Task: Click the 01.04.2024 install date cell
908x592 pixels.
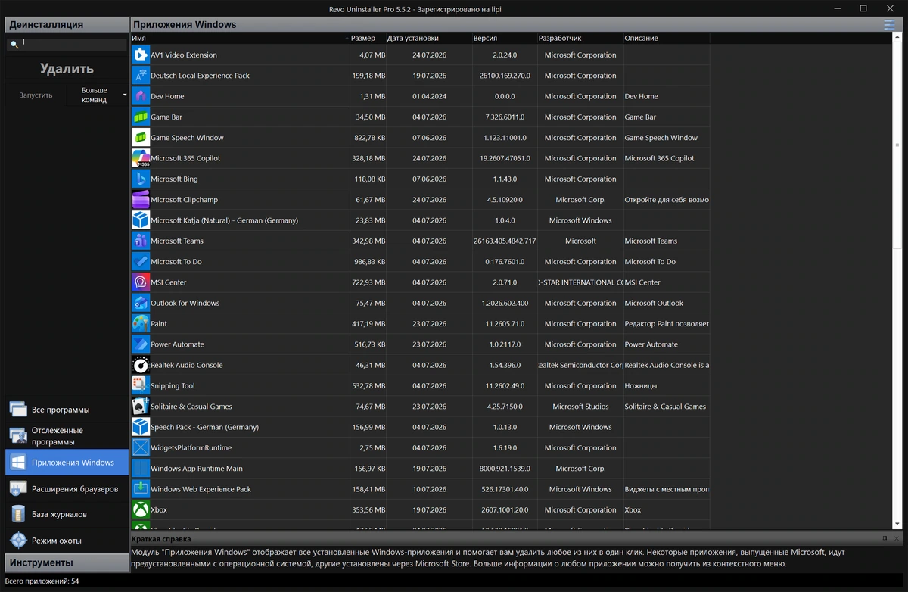Action: (429, 96)
